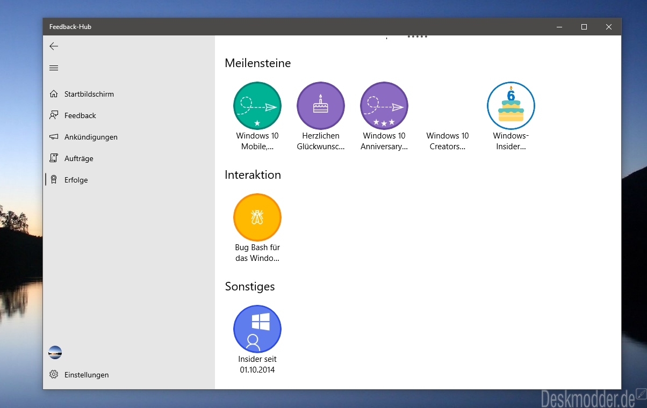Go back with the arrow button
This screenshot has width=647, height=408.
[x=54, y=46]
